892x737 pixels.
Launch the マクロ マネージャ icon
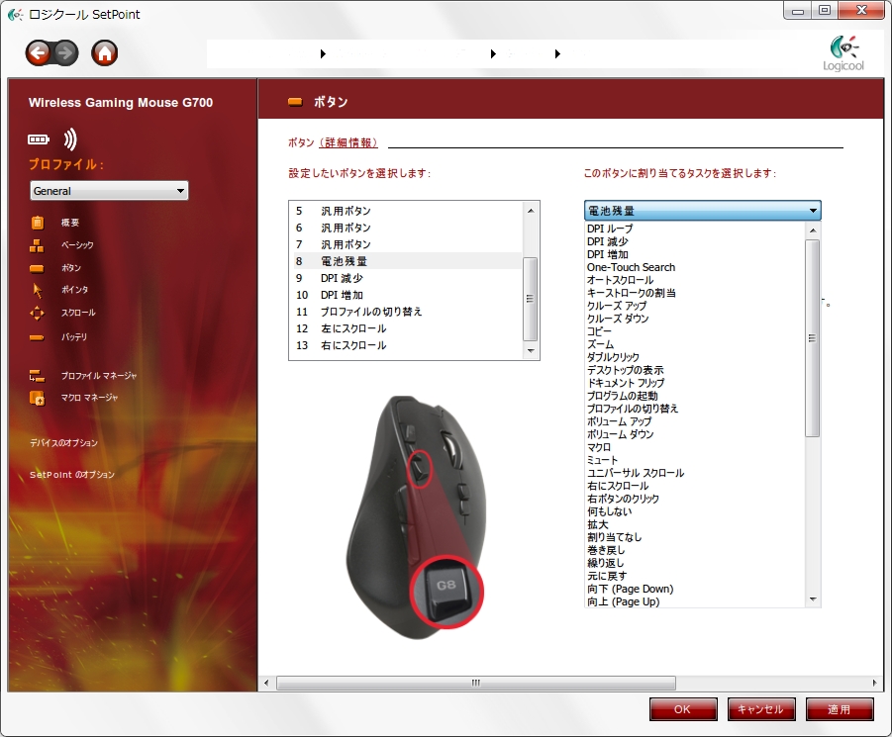pyautogui.click(x=37, y=398)
